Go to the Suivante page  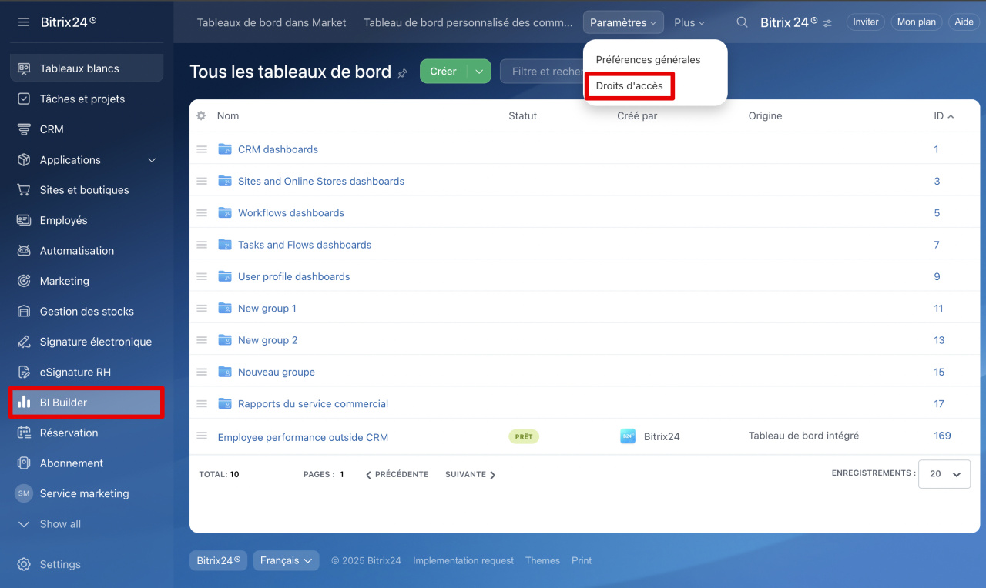[x=470, y=475]
